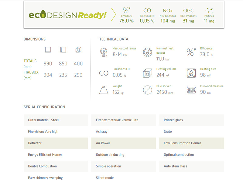Viewport: 243px width, 182px height.
Task: Click the Low Consumption Homes cell
Action: point(191,143)
